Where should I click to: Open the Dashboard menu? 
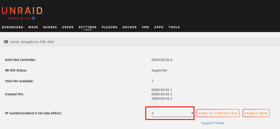click(13, 27)
